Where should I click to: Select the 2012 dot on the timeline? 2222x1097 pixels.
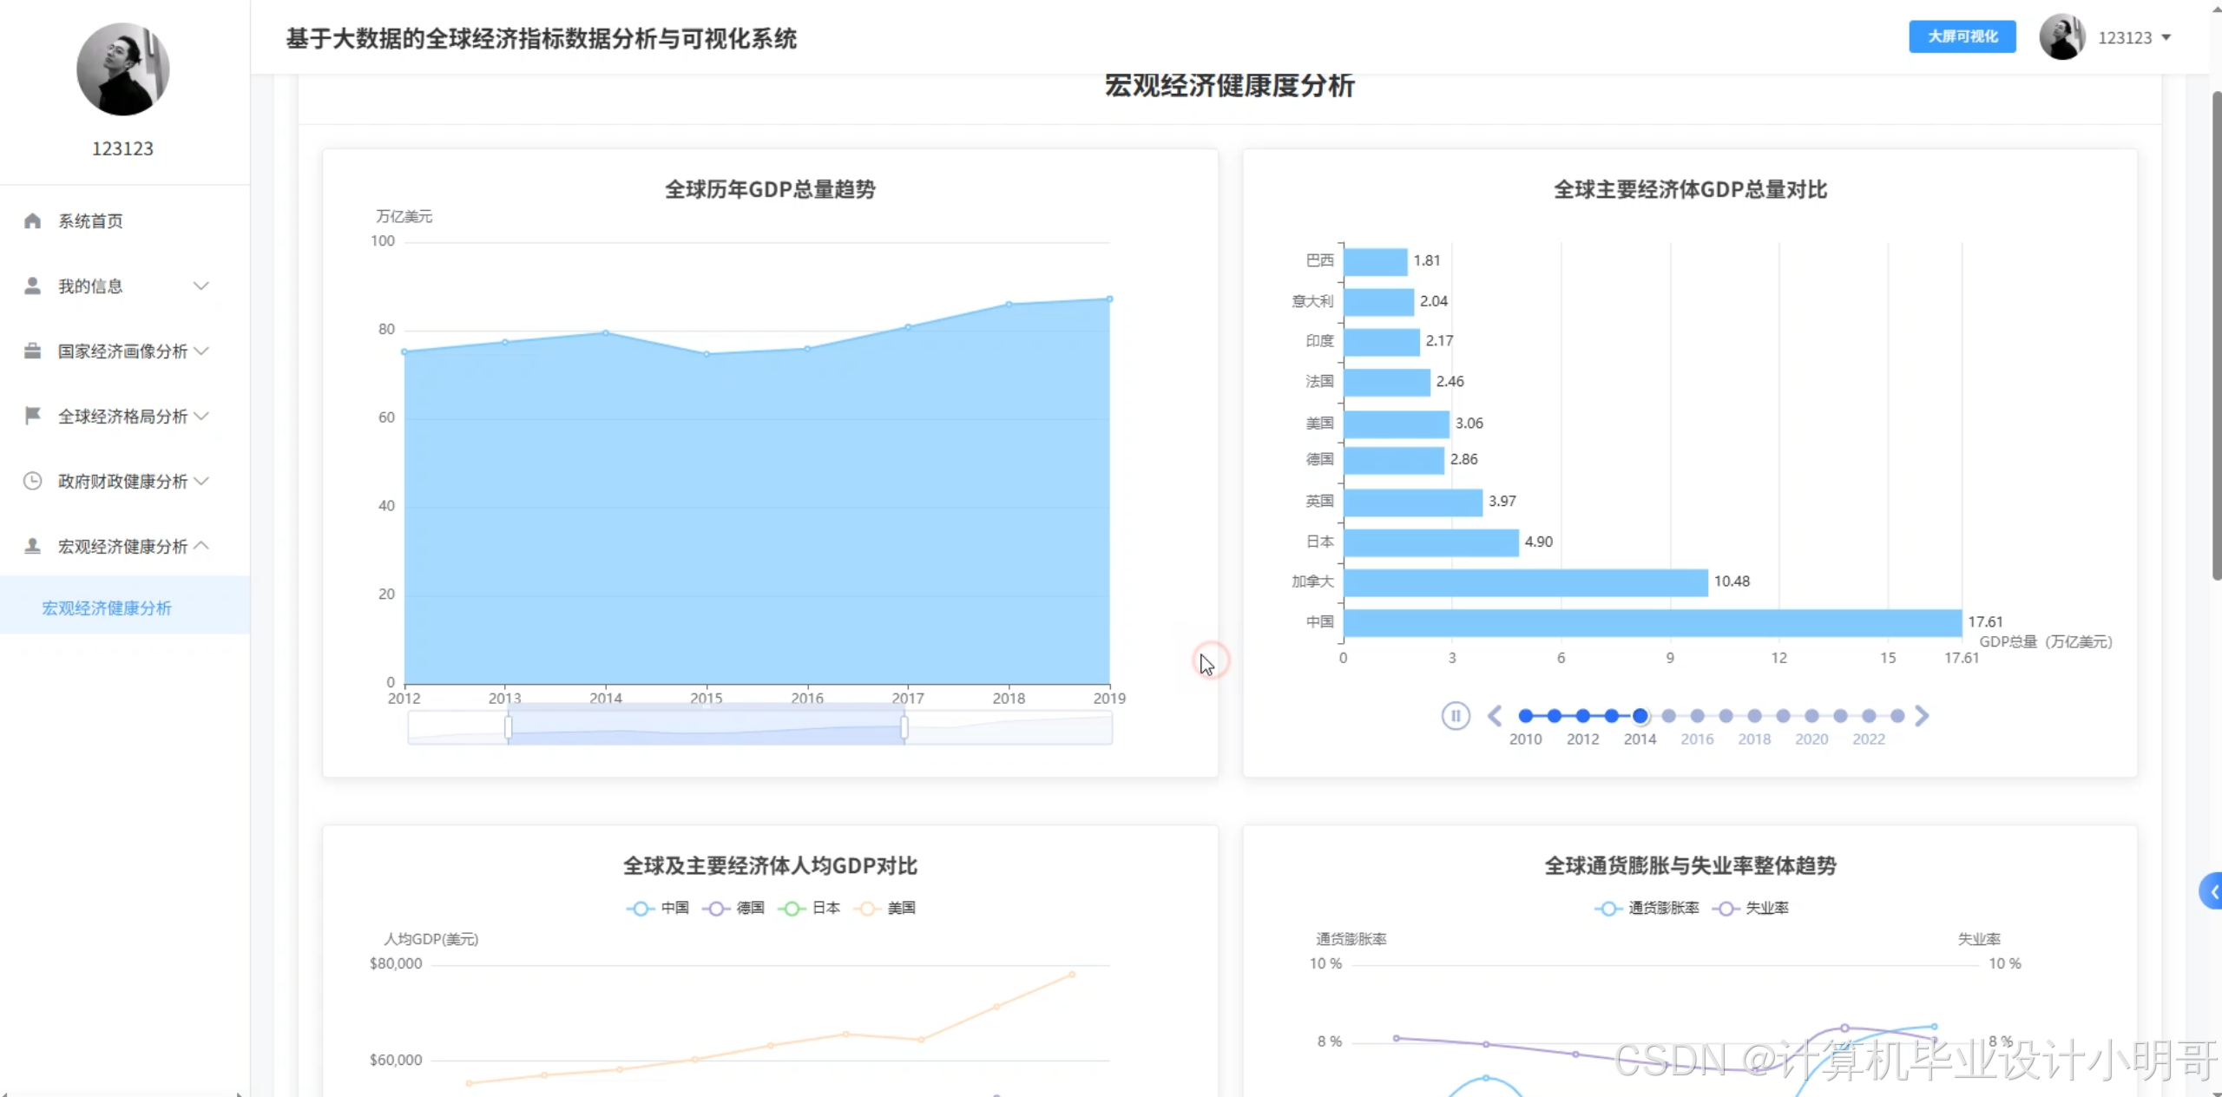tap(1583, 716)
